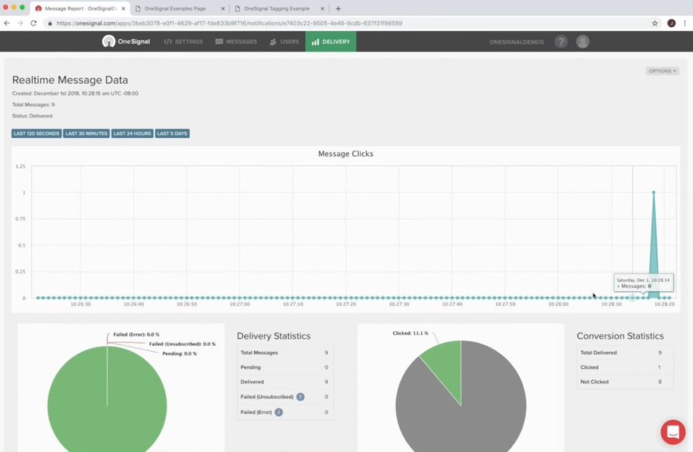Click the user profile avatar icon
693x452 pixels.
(583, 41)
